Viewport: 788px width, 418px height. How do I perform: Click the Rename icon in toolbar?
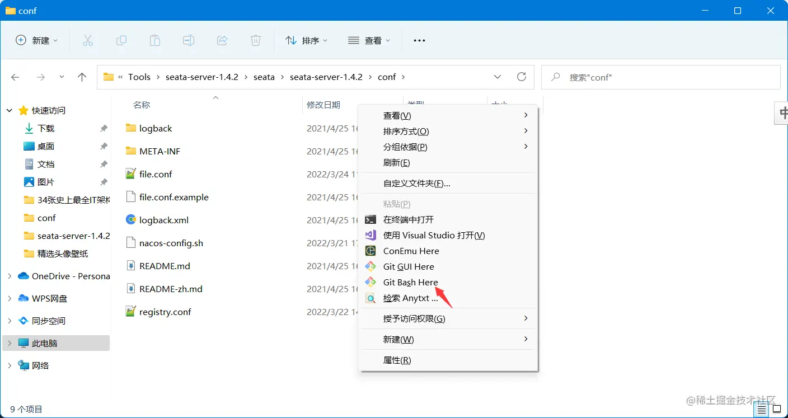(189, 40)
